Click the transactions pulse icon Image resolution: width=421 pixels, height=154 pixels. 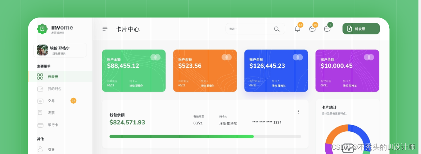[40, 101]
